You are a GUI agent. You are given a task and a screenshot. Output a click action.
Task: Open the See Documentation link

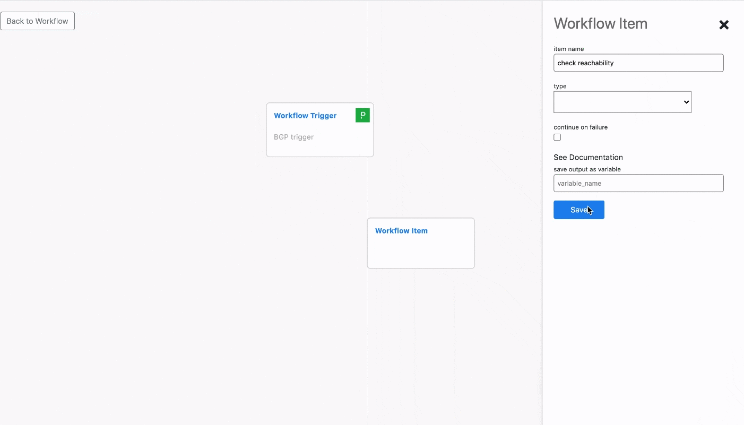[588, 157]
